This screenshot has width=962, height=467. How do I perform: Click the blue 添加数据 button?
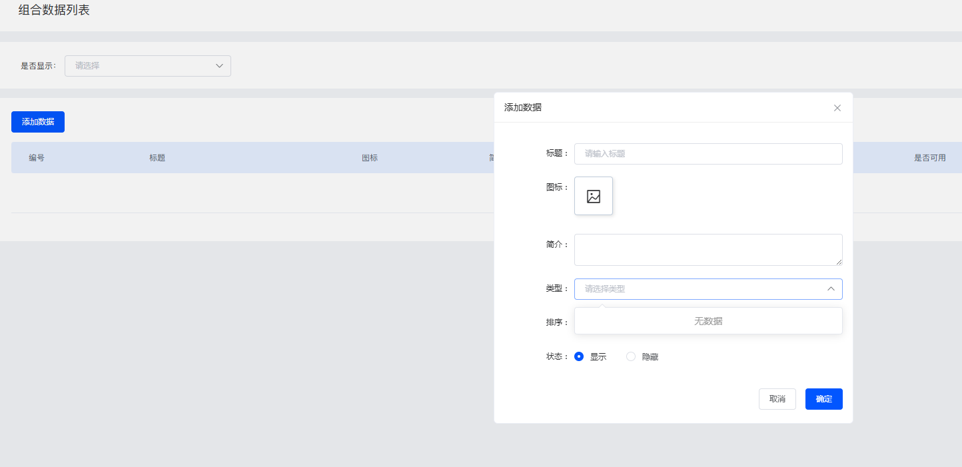(x=38, y=122)
